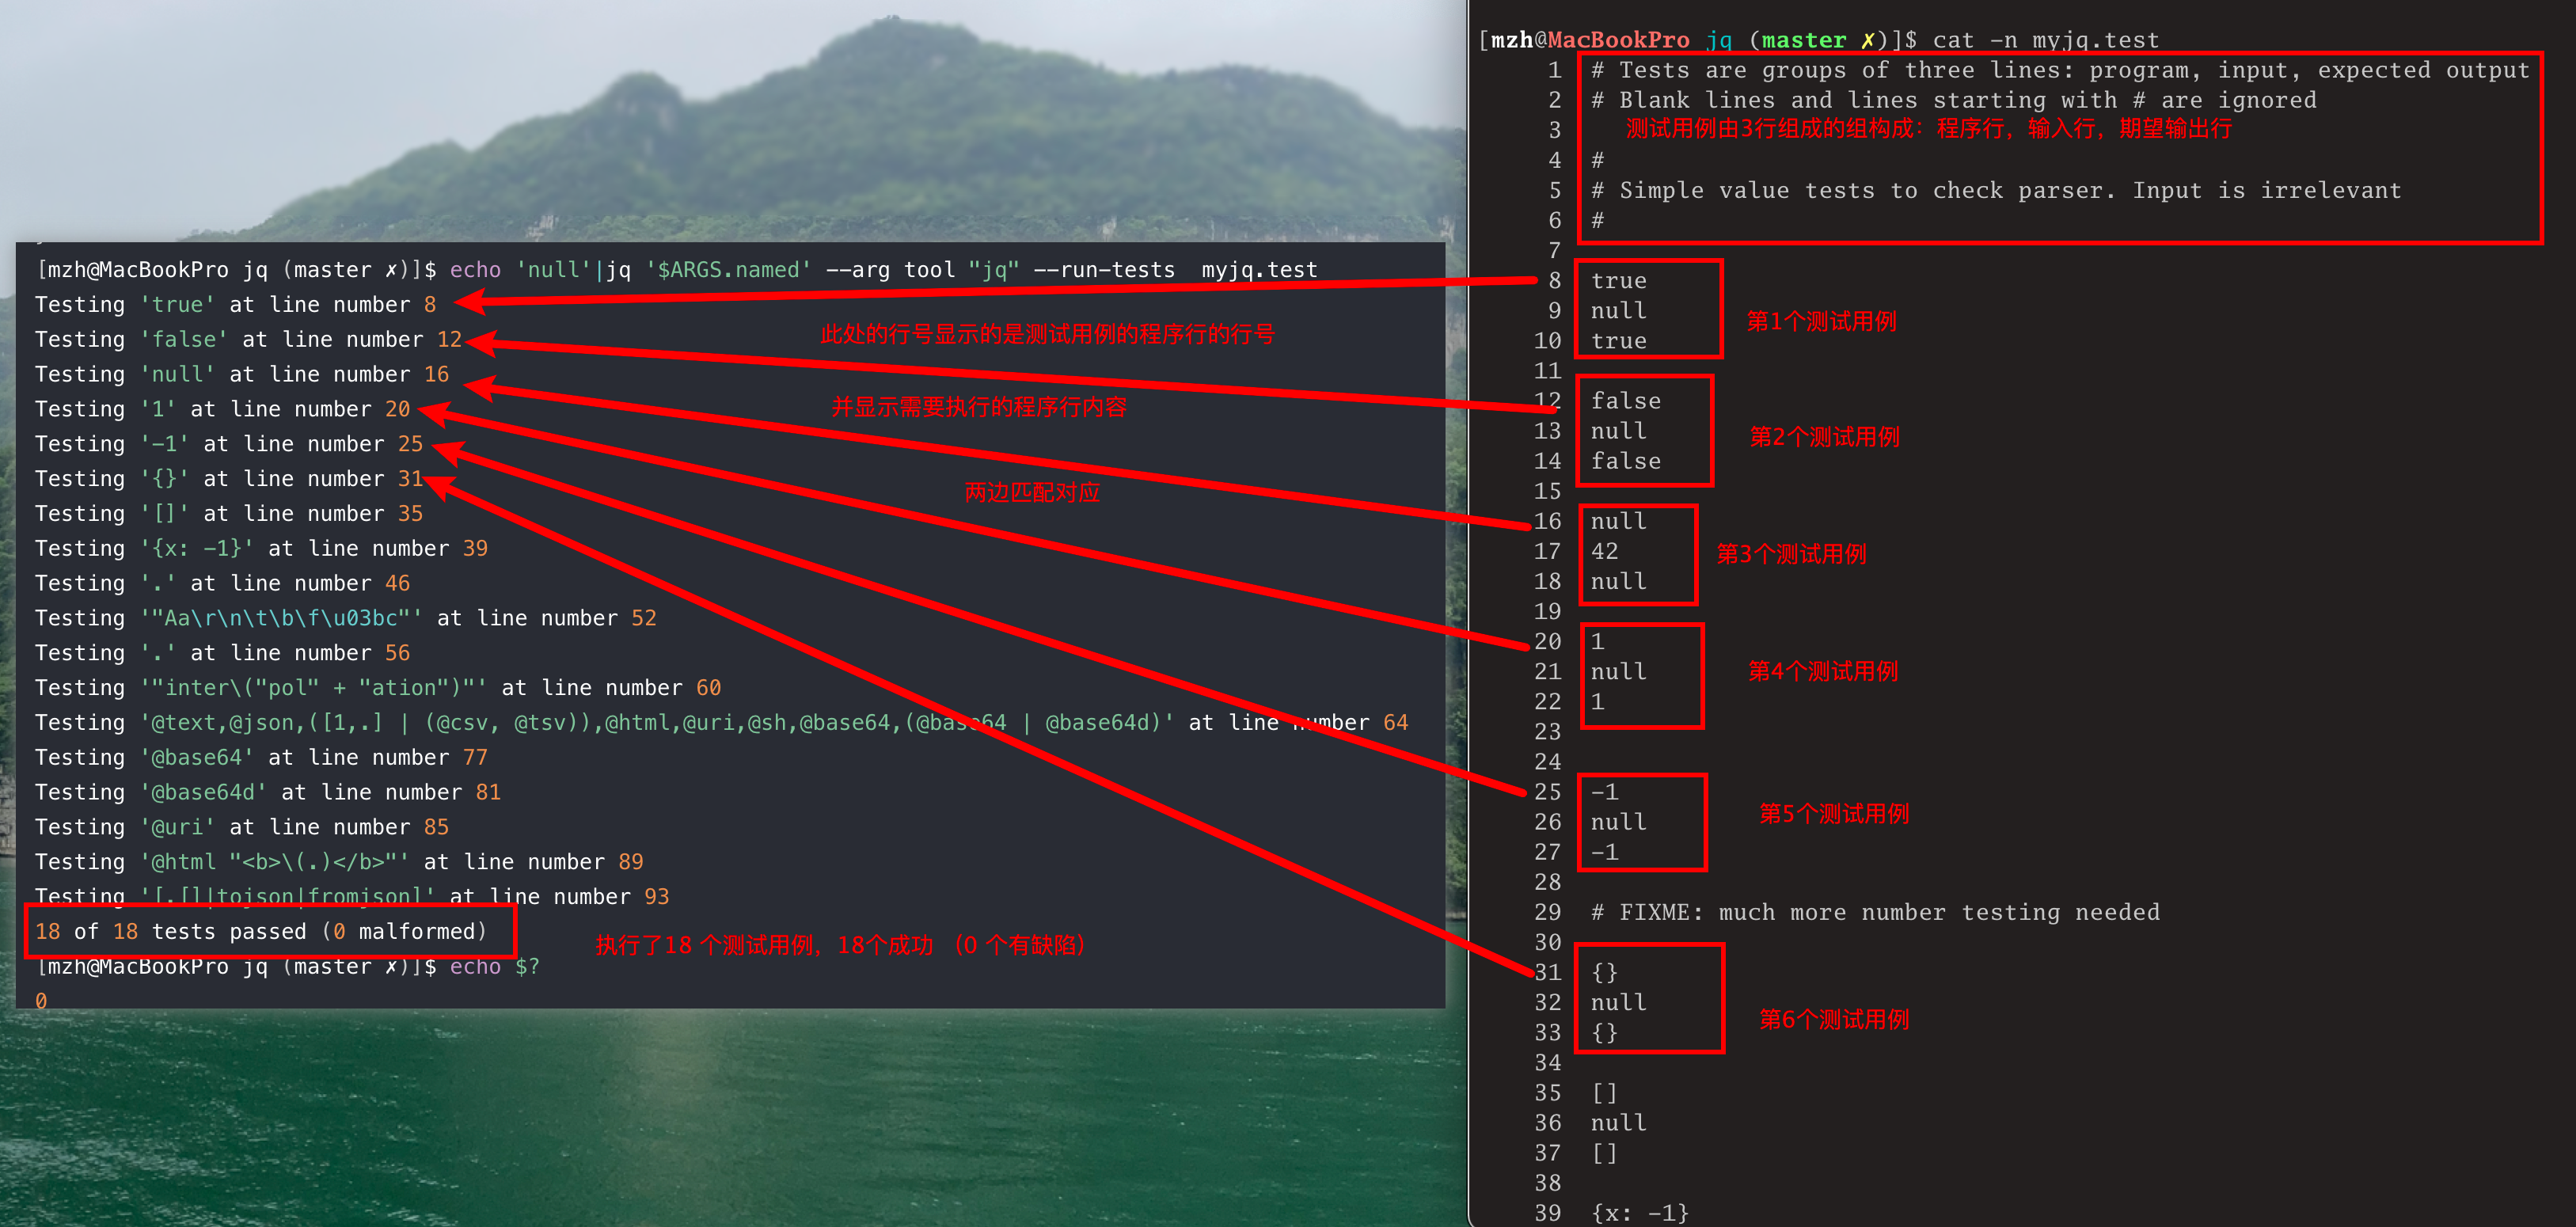This screenshot has width=2576, height=1227.
Task: Click '42' on line 17 of myjq.test
Action: [1604, 551]
